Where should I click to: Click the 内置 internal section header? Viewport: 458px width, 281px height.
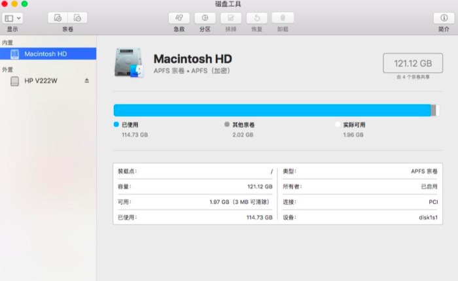[8, 43]
